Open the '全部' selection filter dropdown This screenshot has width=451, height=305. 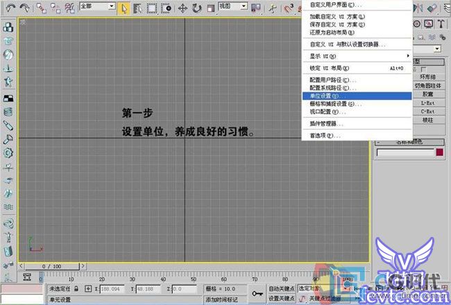pyautogui.click(x=98, y=6)
